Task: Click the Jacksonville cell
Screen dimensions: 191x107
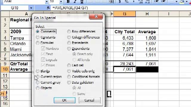Action: point(21,55)
